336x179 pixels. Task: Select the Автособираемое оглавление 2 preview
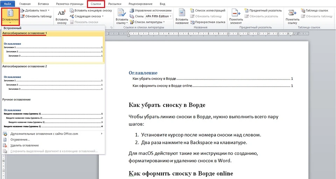tap(52, 83)
